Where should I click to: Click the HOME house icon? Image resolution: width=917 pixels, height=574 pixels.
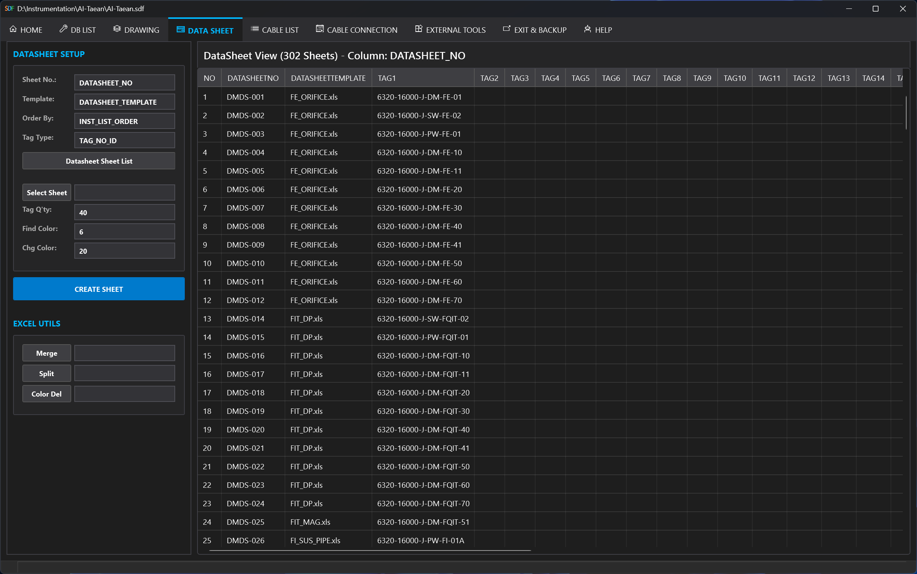click(13, 29)
